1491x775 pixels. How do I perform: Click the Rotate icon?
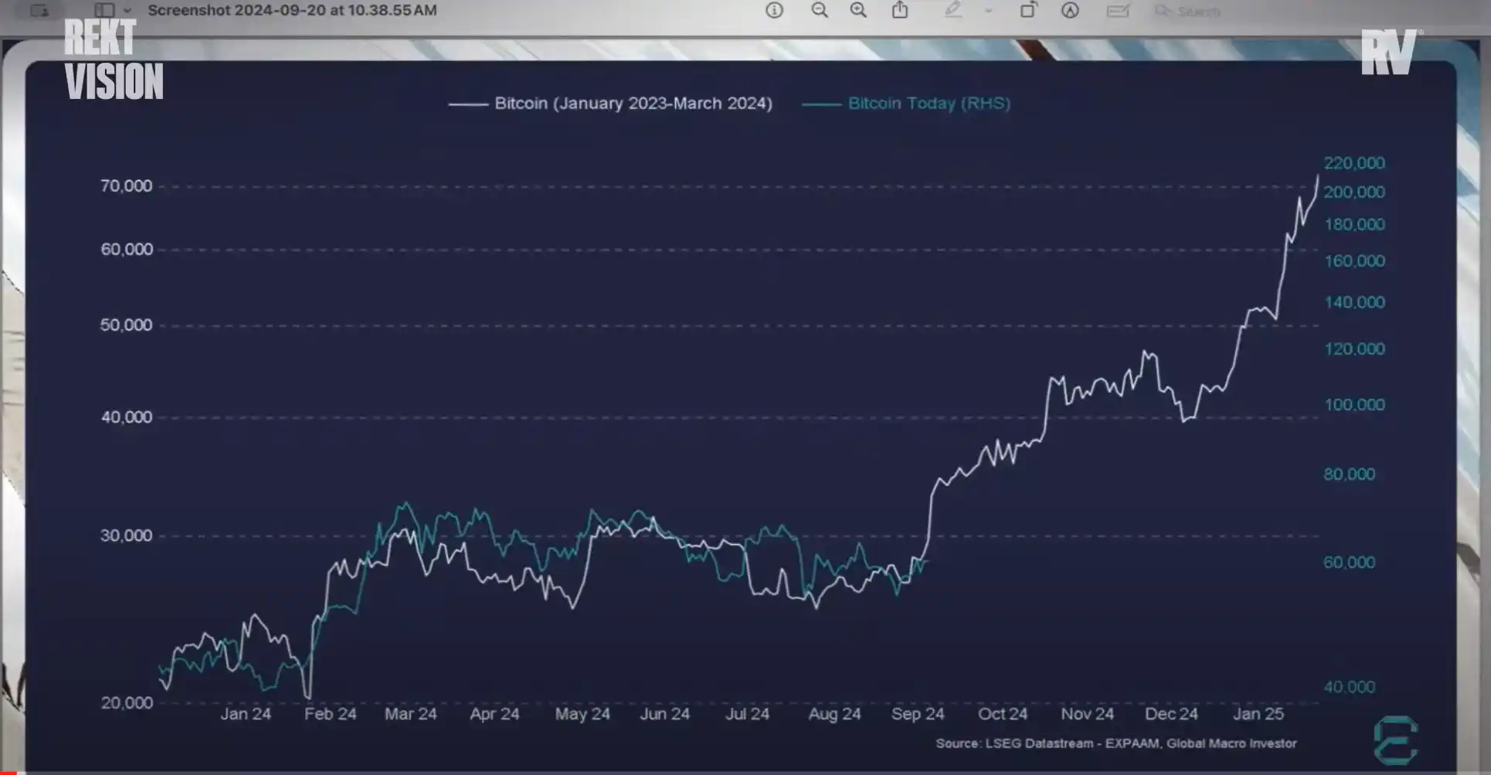pyautogui.click(x=1027, y=10)
